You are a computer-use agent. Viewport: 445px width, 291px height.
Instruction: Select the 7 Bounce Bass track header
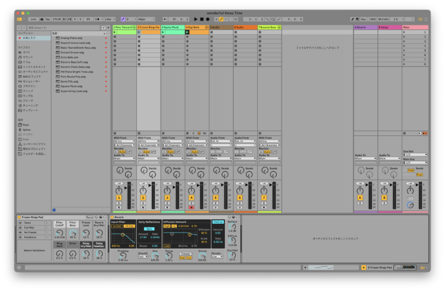tap(269, 28)
